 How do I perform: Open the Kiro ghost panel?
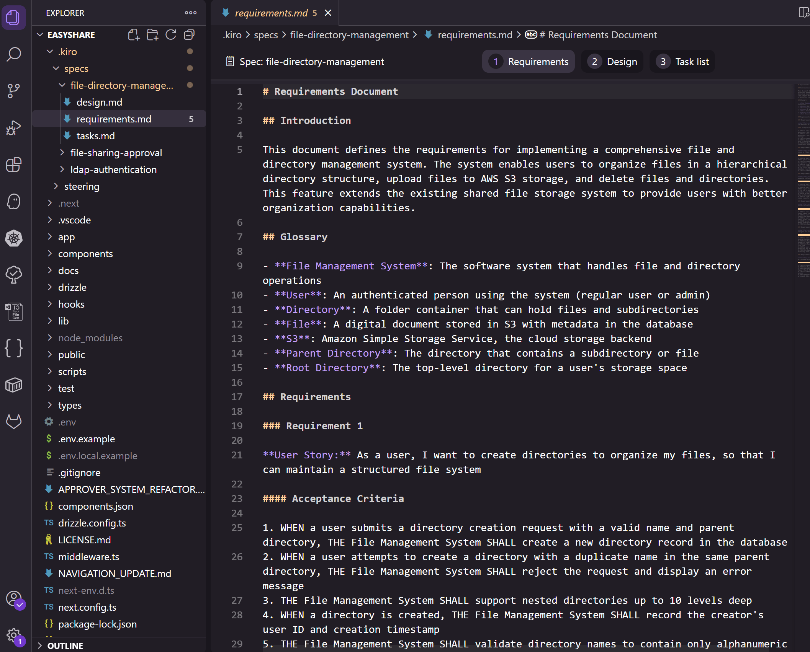point(14,201)
